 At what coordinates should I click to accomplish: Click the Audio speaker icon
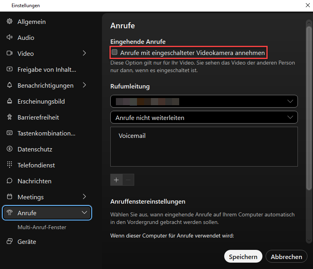click(10, 37)
